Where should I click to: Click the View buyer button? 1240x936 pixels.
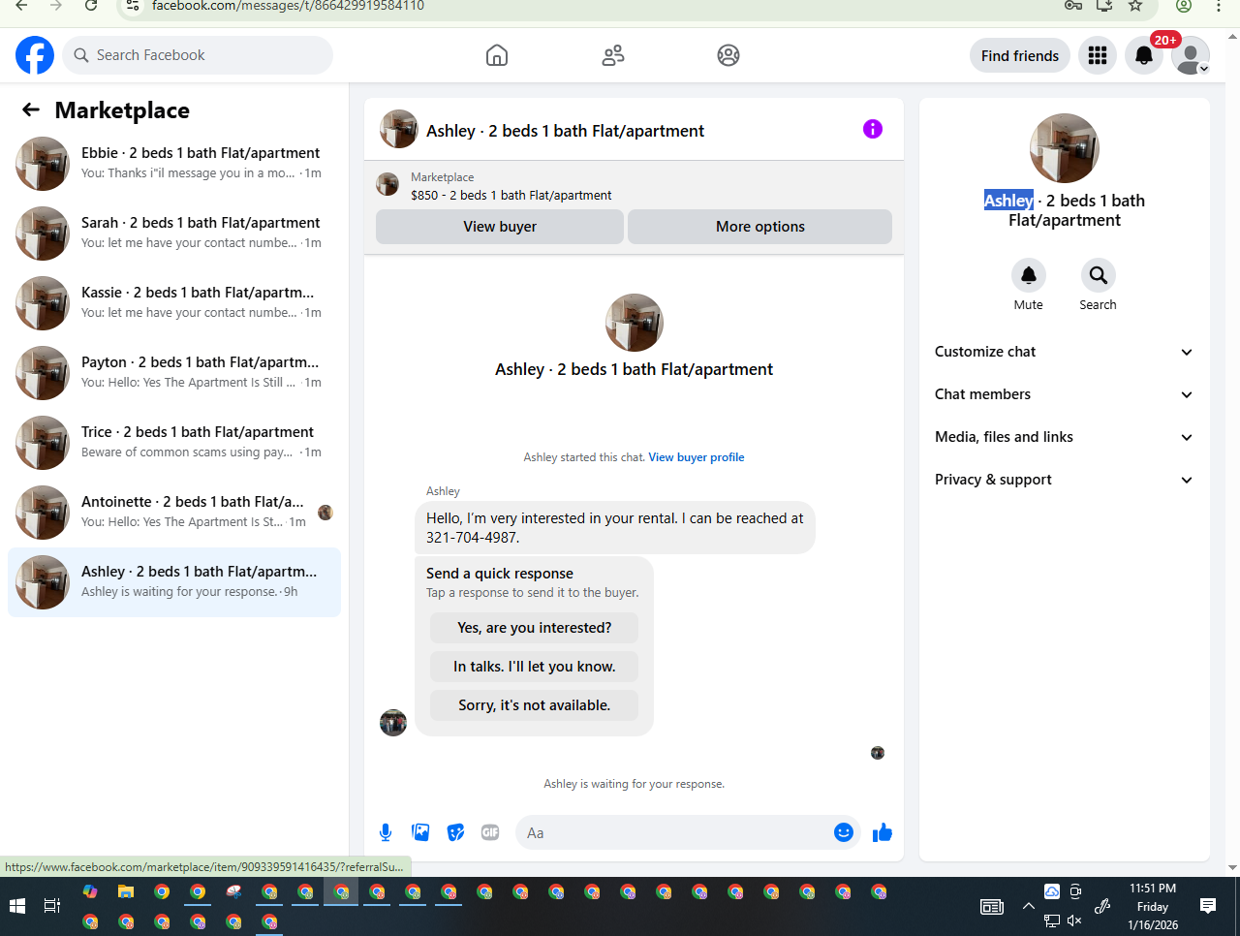pyautogui.click(x=500, y=227)
